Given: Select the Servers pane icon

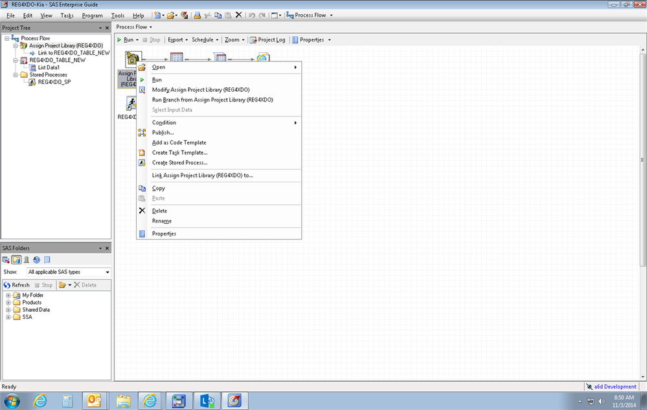Looking at the screenshot, I should point(27,259).
